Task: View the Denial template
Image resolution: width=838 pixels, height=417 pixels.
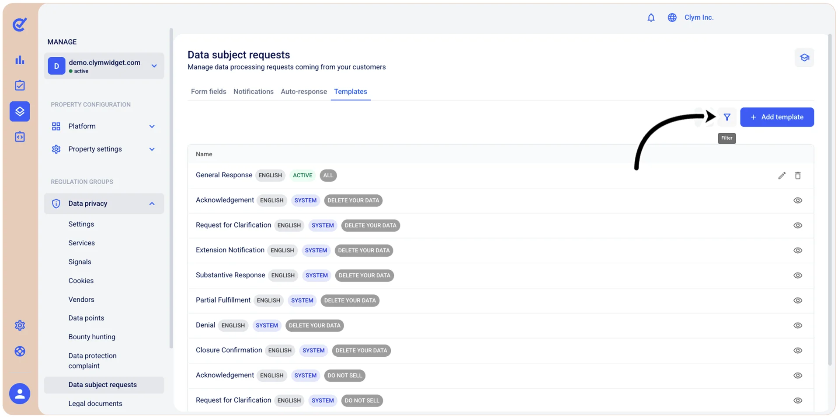Action: tap(797, 325)
